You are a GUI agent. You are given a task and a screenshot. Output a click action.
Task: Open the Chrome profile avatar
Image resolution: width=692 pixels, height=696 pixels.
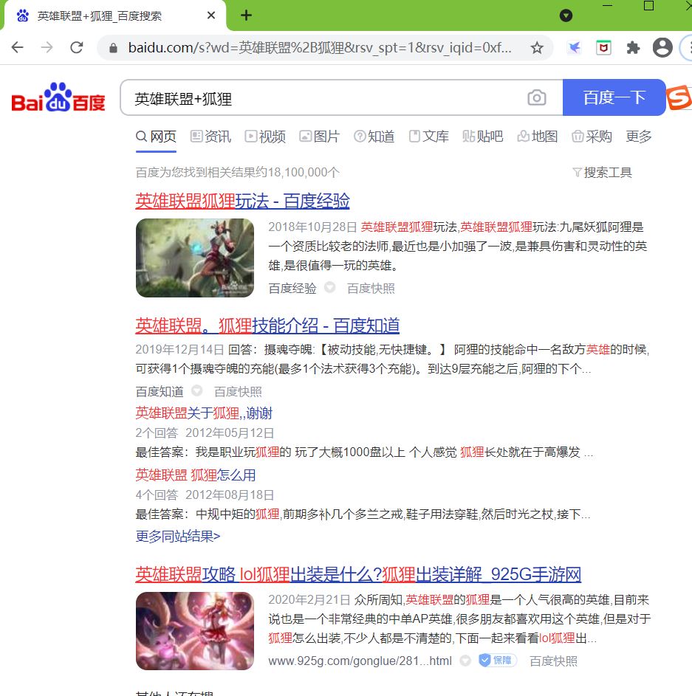tap(662, 47)
